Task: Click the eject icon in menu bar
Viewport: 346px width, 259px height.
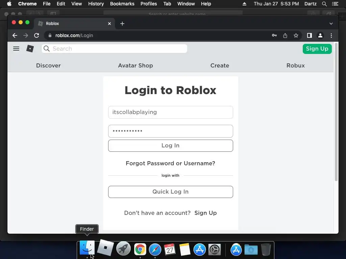Action: coord(244,4)
